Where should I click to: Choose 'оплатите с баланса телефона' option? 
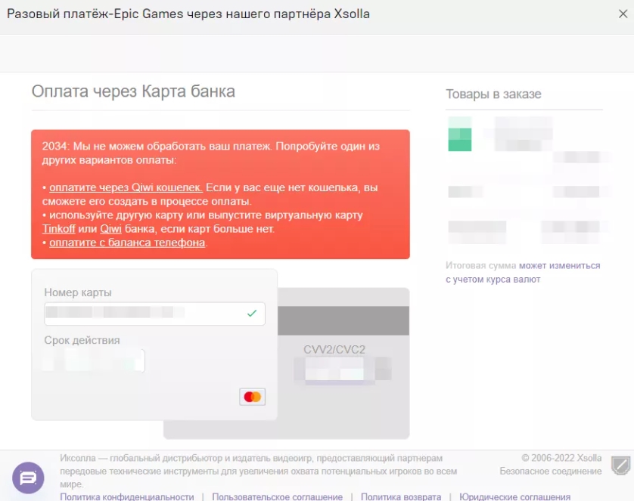127,243
